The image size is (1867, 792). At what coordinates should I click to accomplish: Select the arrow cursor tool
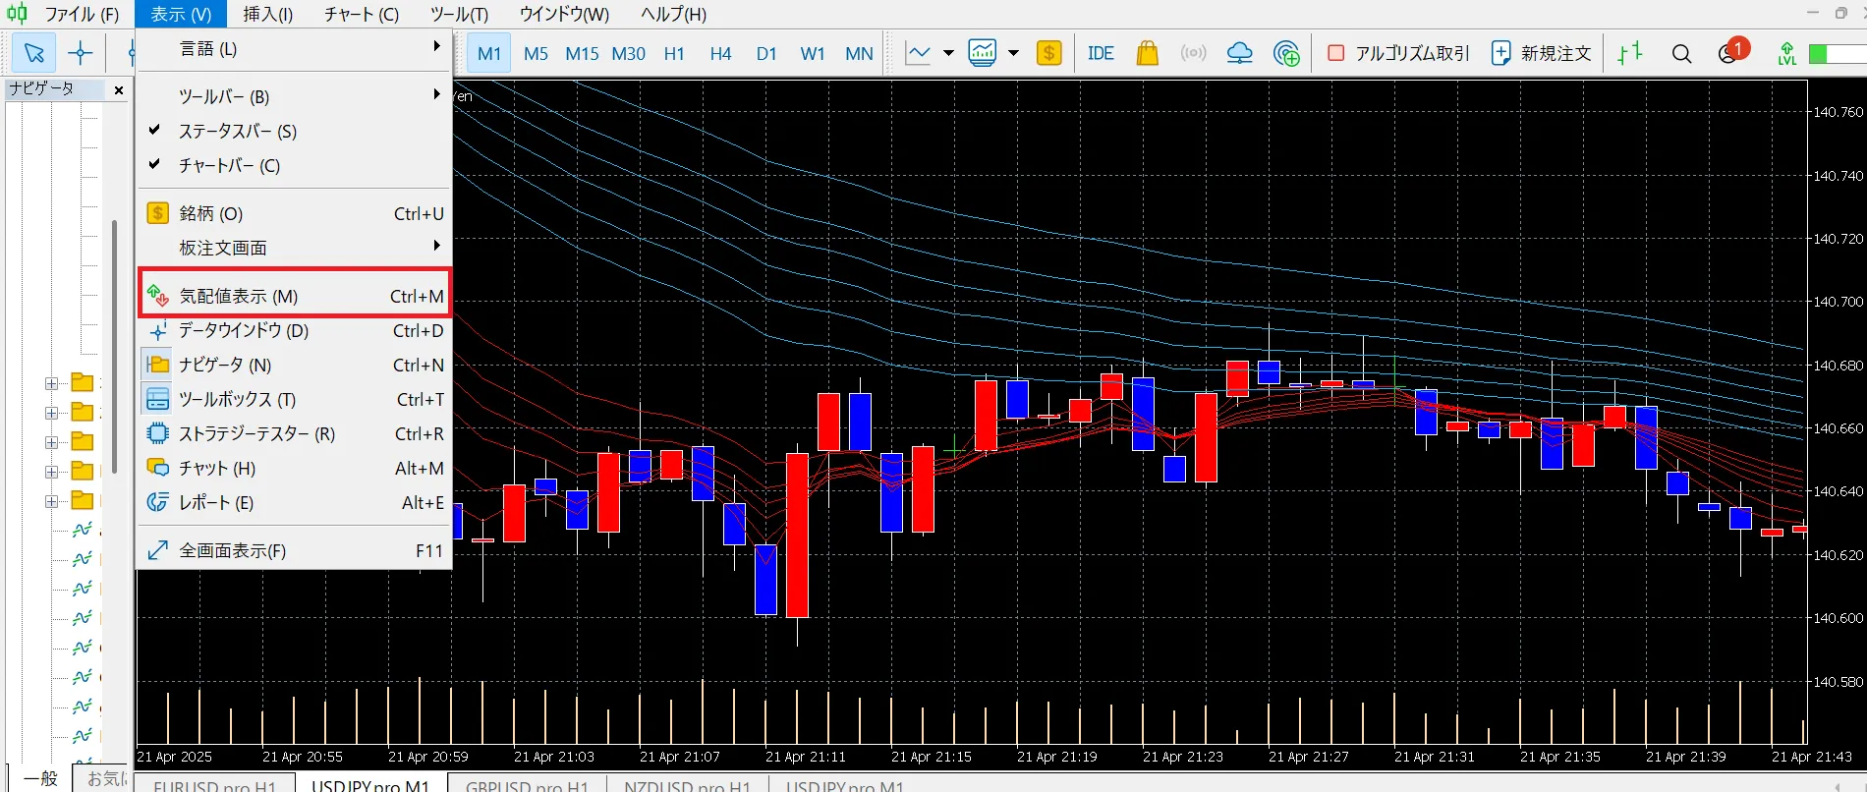[x=34, y=53]
